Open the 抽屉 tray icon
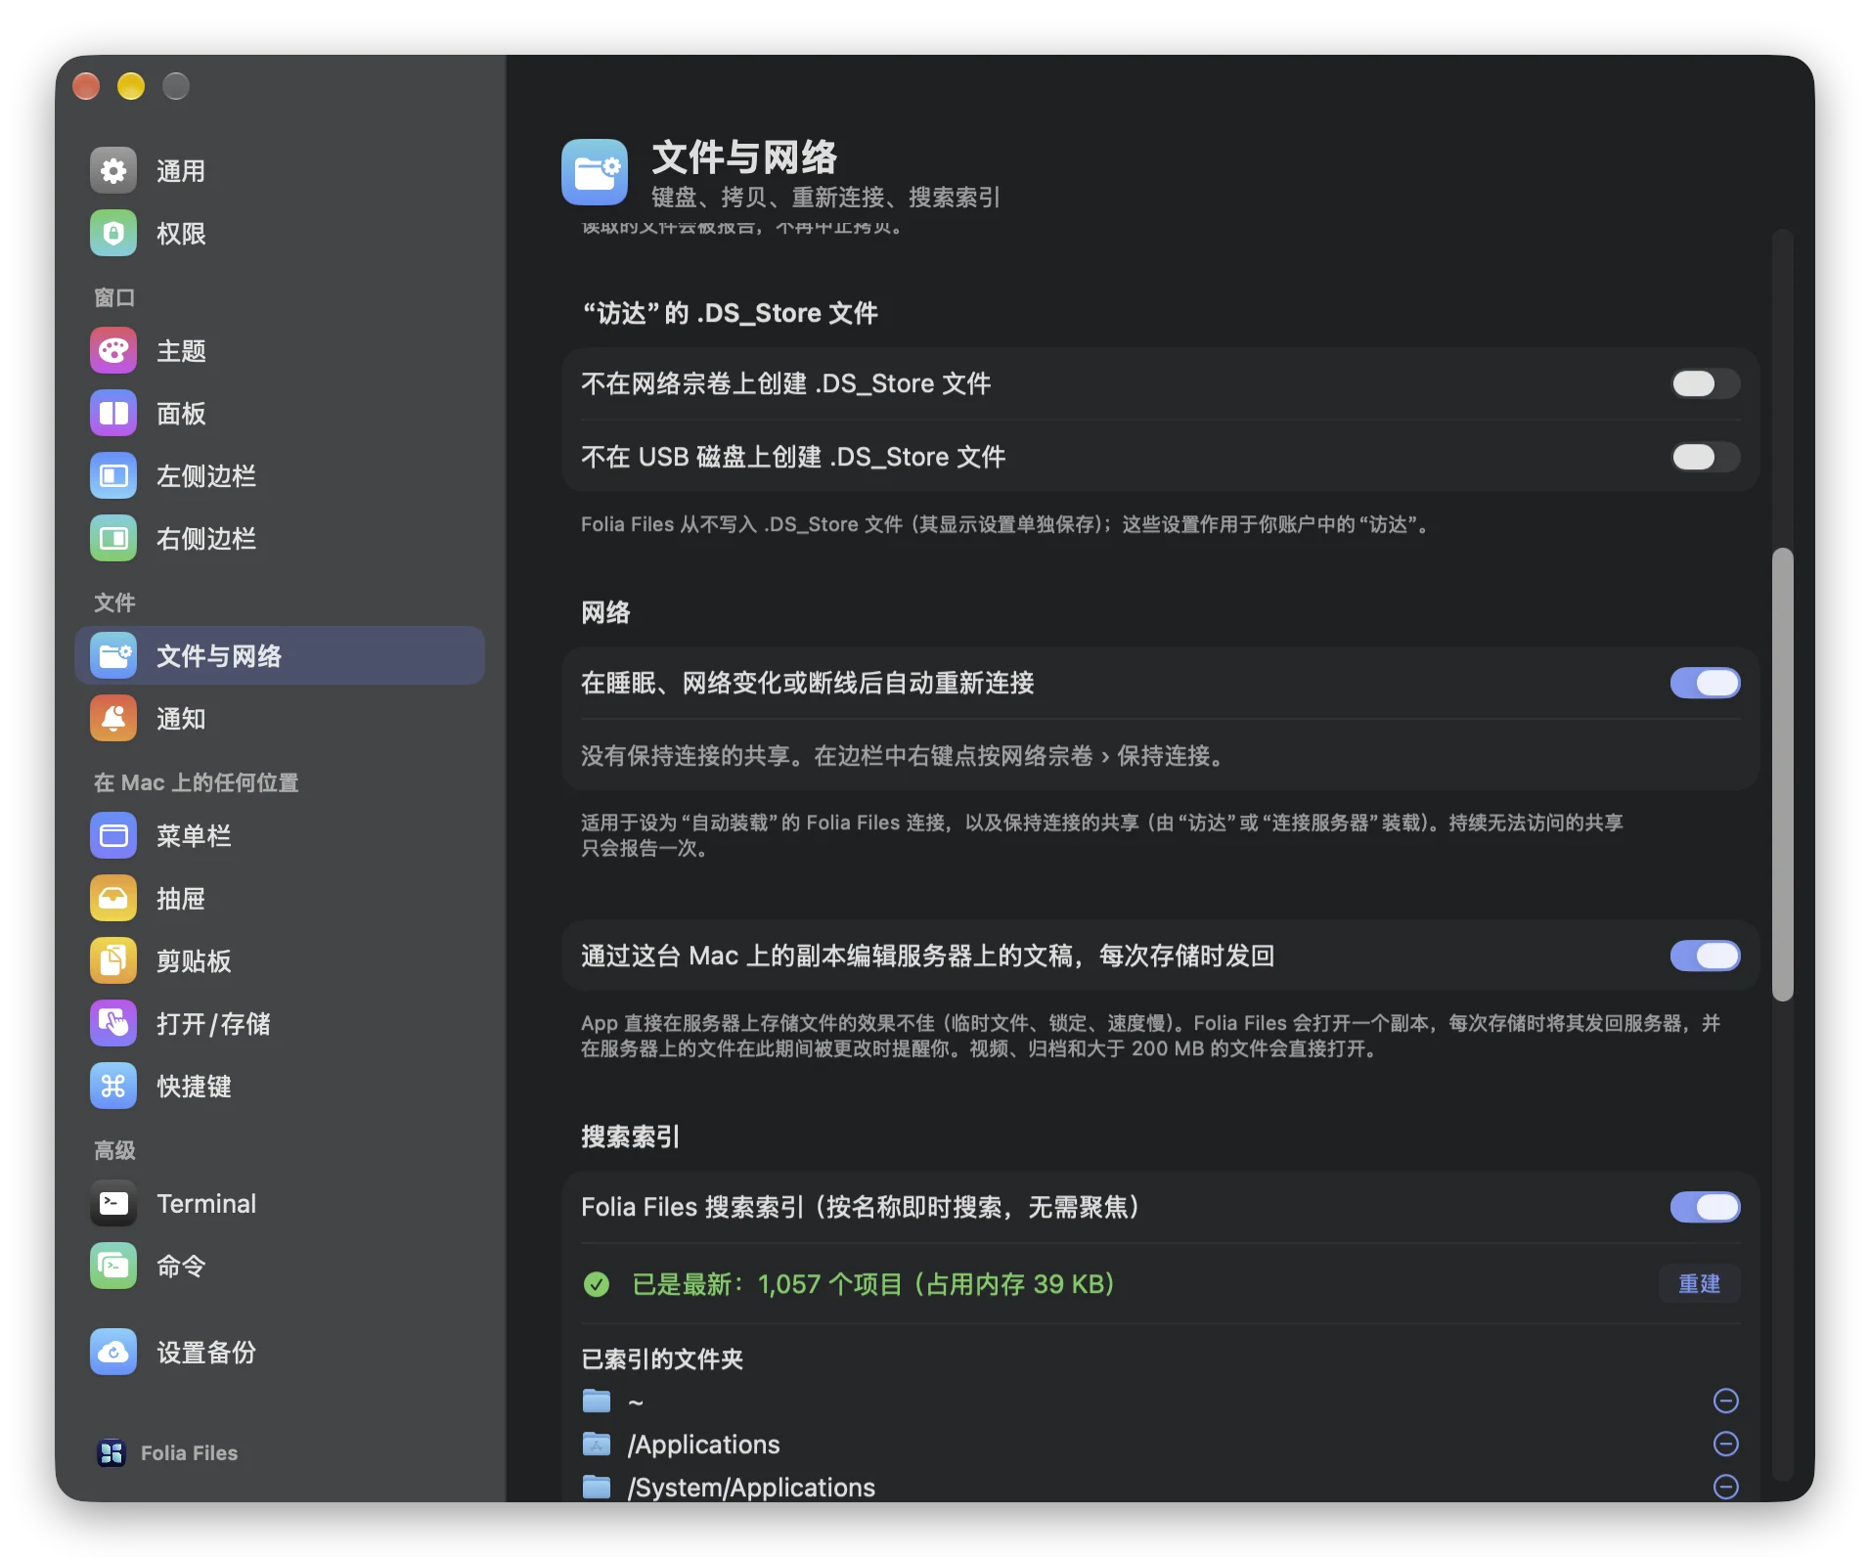This screenshot has width=1870, height=1557. (113, 899)
